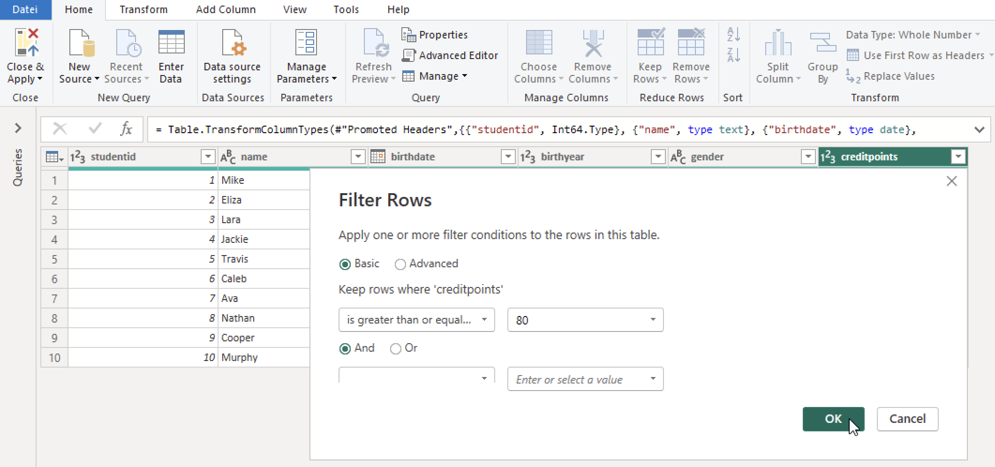Image resolution: width=995 pixels, height=467 pixels.
Task: Click Refresh Preview
Action: pos(373,55)
